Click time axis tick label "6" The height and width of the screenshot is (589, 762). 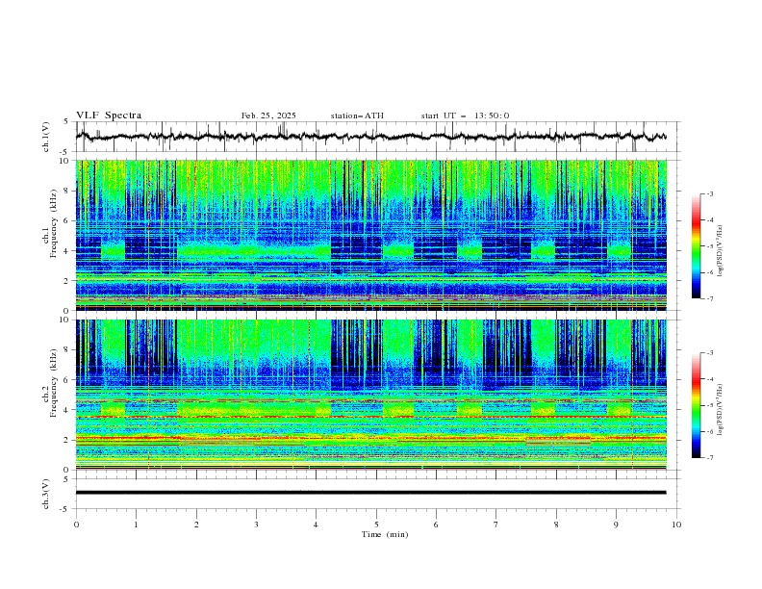[x=436, y=525]
